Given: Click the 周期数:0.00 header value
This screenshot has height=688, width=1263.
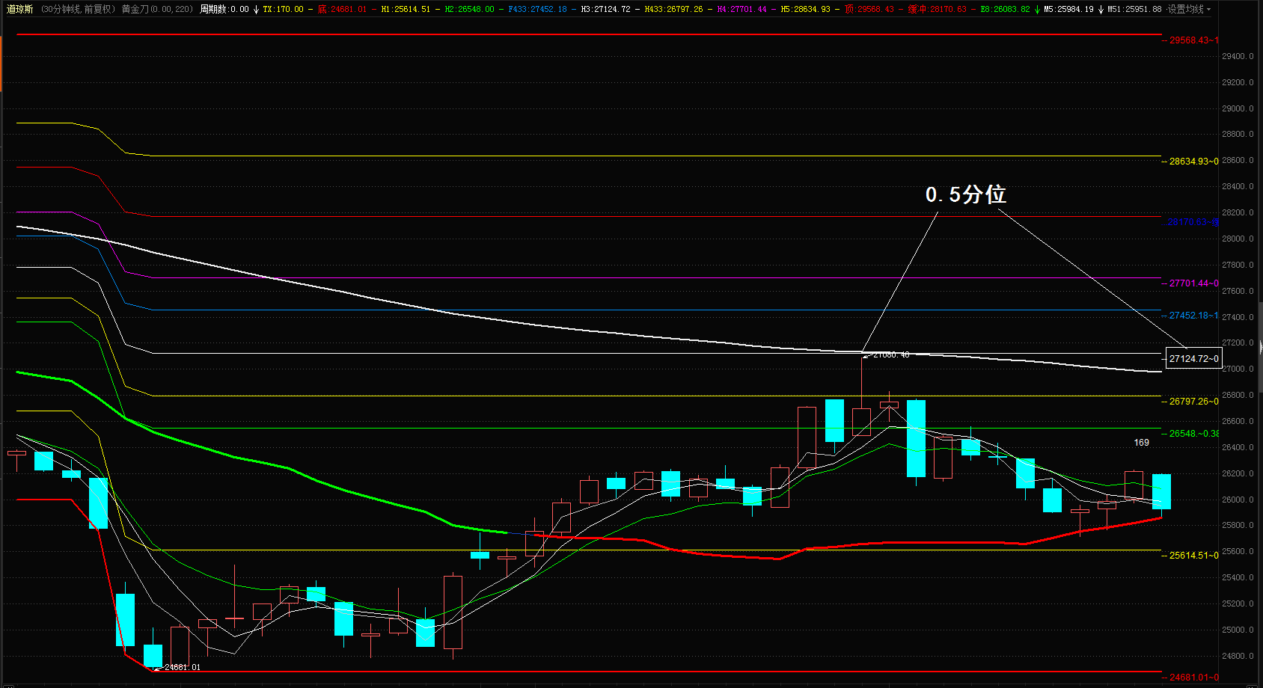Looking at the screenshot, I should point(224,9).
